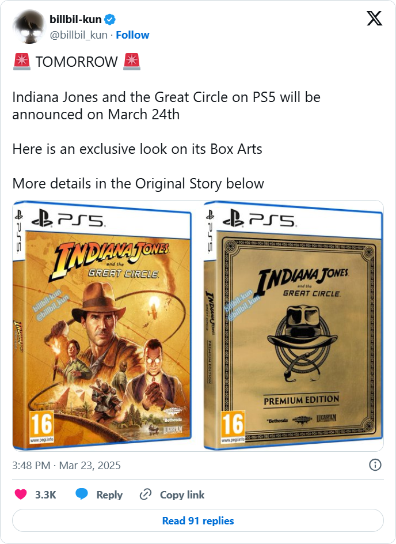Follow billbil-kun
396x544 pixels.
pos(132,35)
